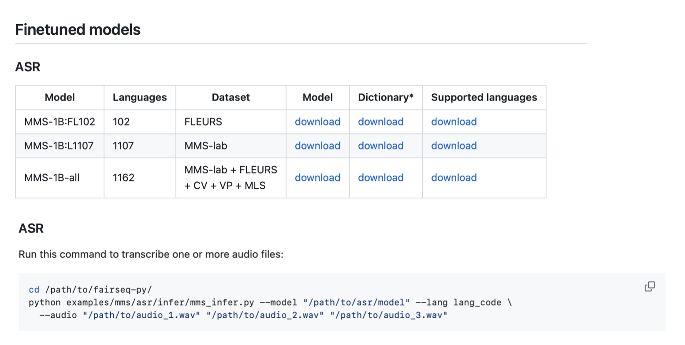Image resolution: width=685 pixels, height=345 pixels.
Task: Click the FLEURS dataset cell
Action: coord(203,122)
